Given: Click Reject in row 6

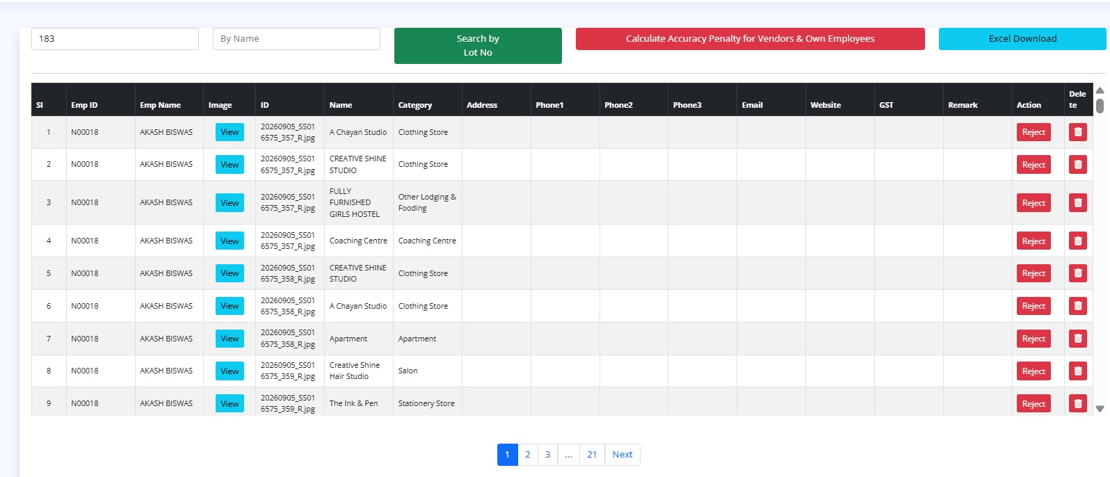Looking at the screenshot, I should pos(1033,306).
